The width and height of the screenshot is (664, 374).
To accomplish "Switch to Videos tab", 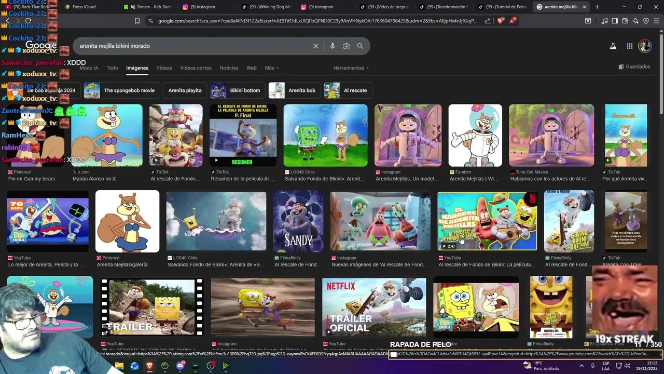I will tap(164, 68).
